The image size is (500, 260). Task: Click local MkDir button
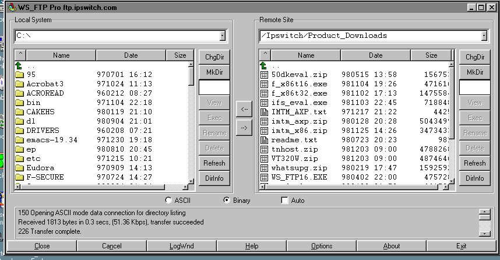214,72
